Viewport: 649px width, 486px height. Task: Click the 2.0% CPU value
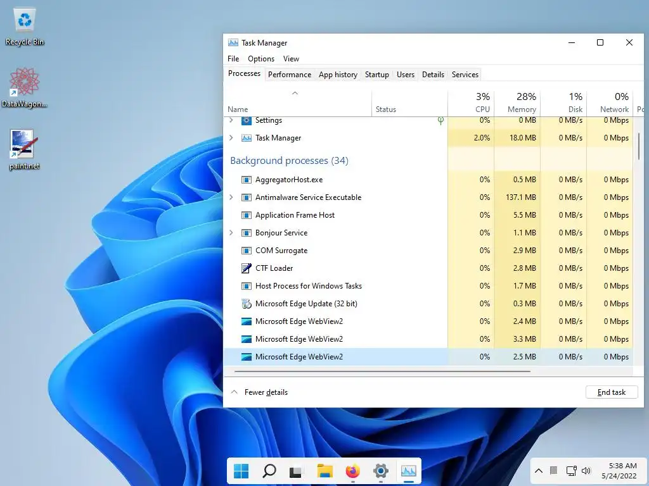(482, 138)
